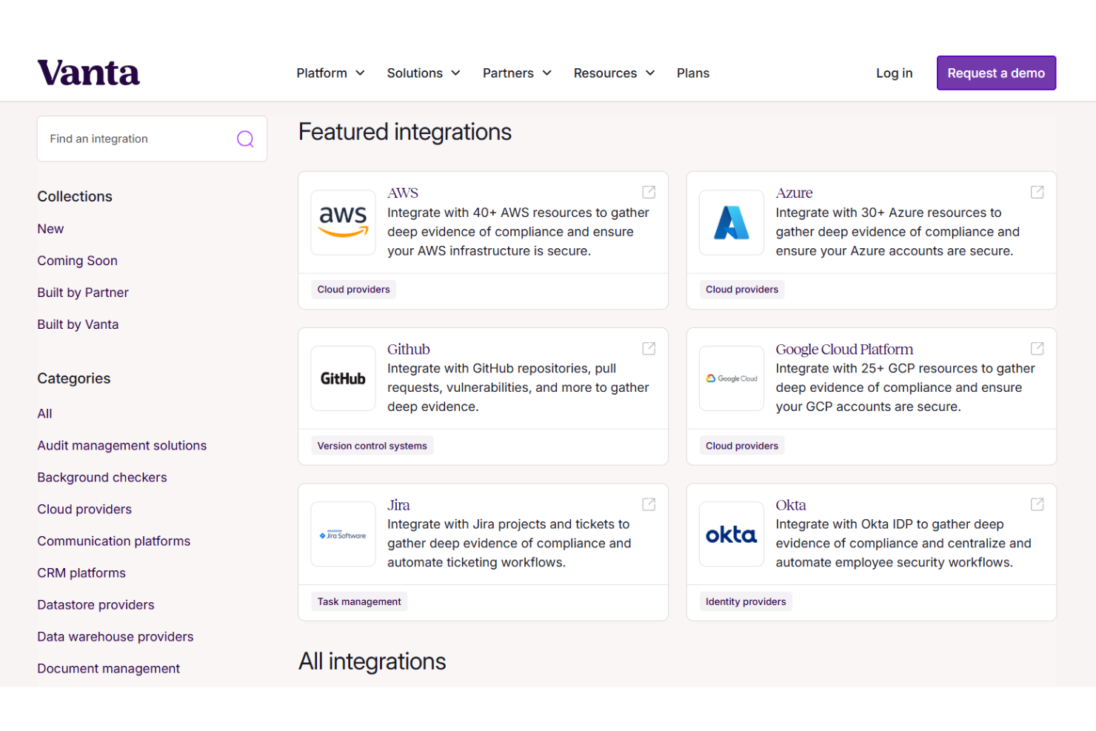The image size is (1096, 731).
Task: Click the Jira Software logo thumbnail
Action: 343,533
